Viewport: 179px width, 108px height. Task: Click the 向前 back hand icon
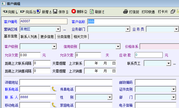(5, 12)
